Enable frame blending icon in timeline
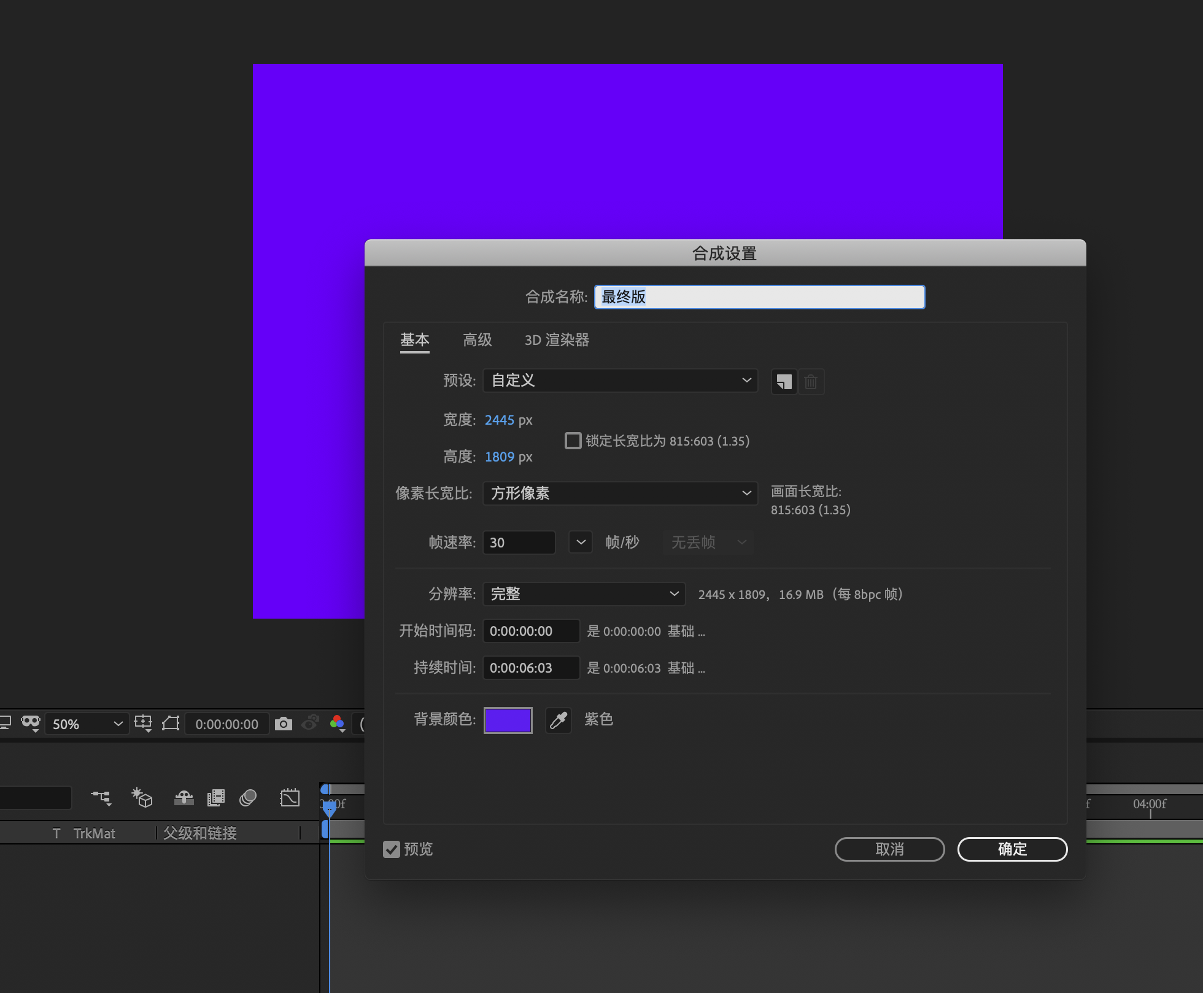1203x993 pixels. (216, 798)
